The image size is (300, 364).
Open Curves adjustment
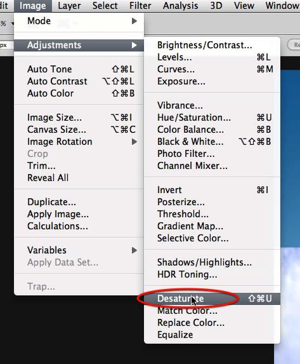[212, 69]
